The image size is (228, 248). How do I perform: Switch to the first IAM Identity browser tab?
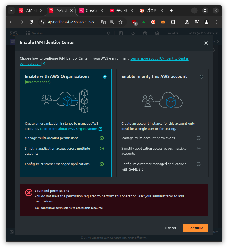coord(31,10)
